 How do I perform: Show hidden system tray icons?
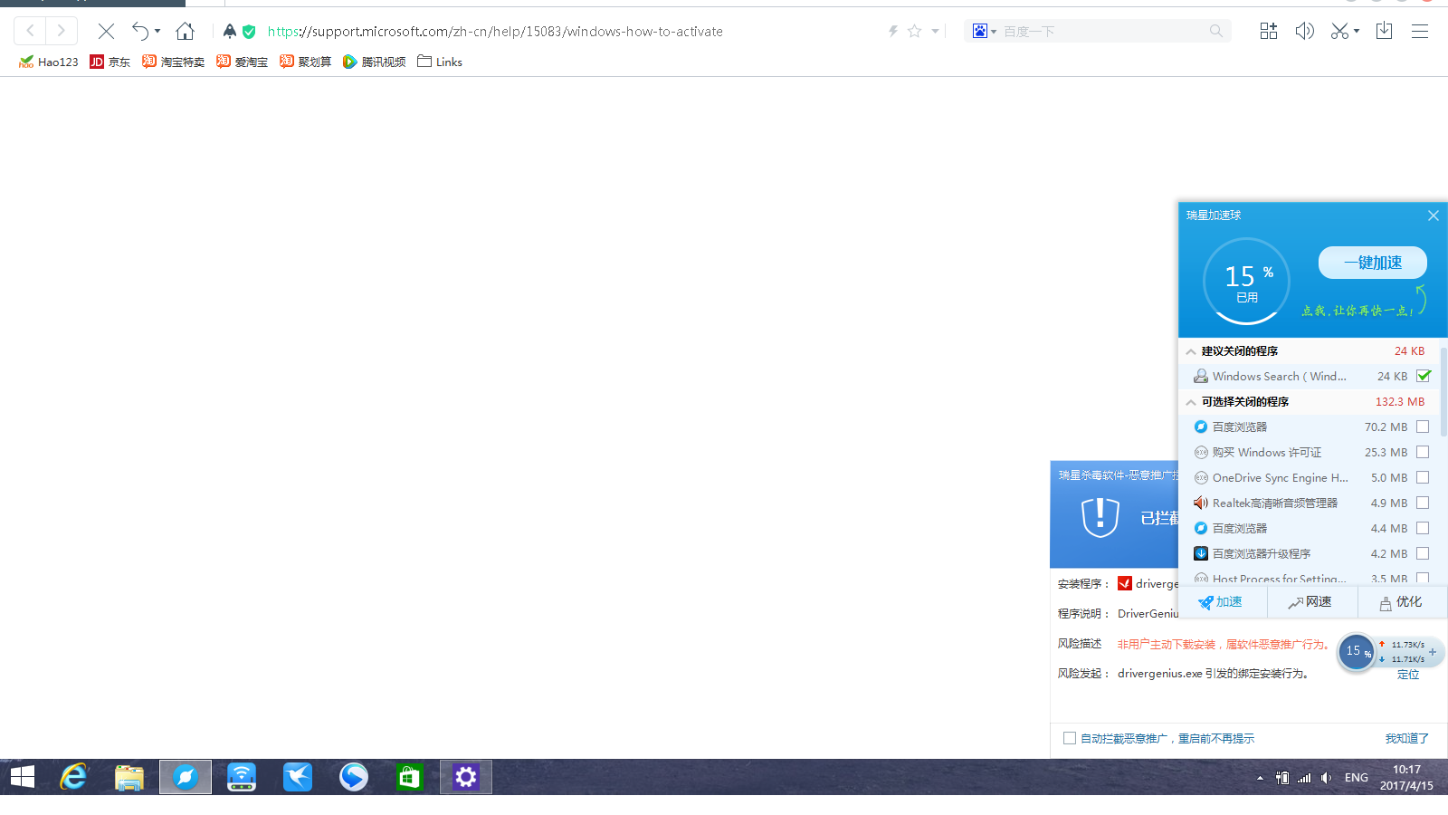coord(1260,778)
